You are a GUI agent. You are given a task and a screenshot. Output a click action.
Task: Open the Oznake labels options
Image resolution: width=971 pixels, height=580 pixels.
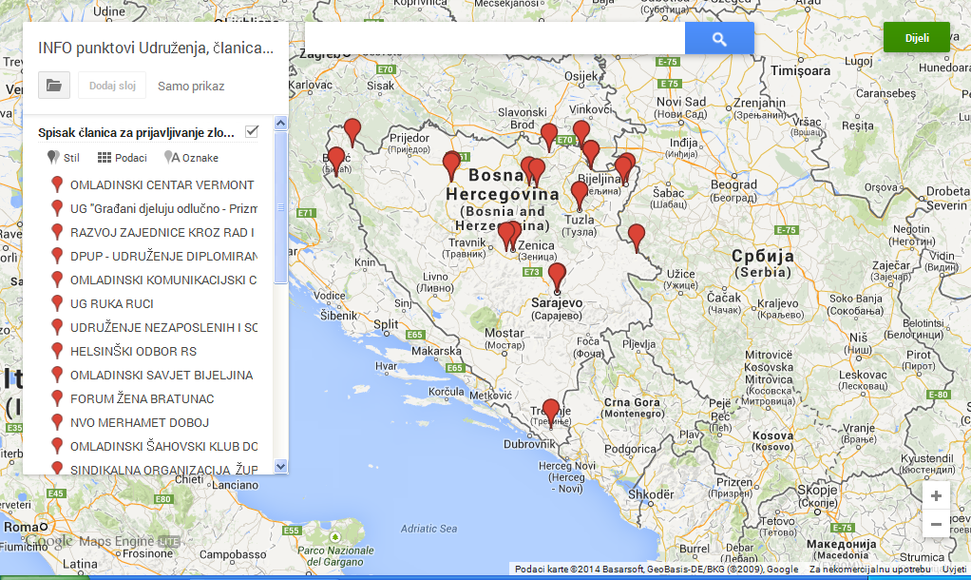(x=191, y=158)
